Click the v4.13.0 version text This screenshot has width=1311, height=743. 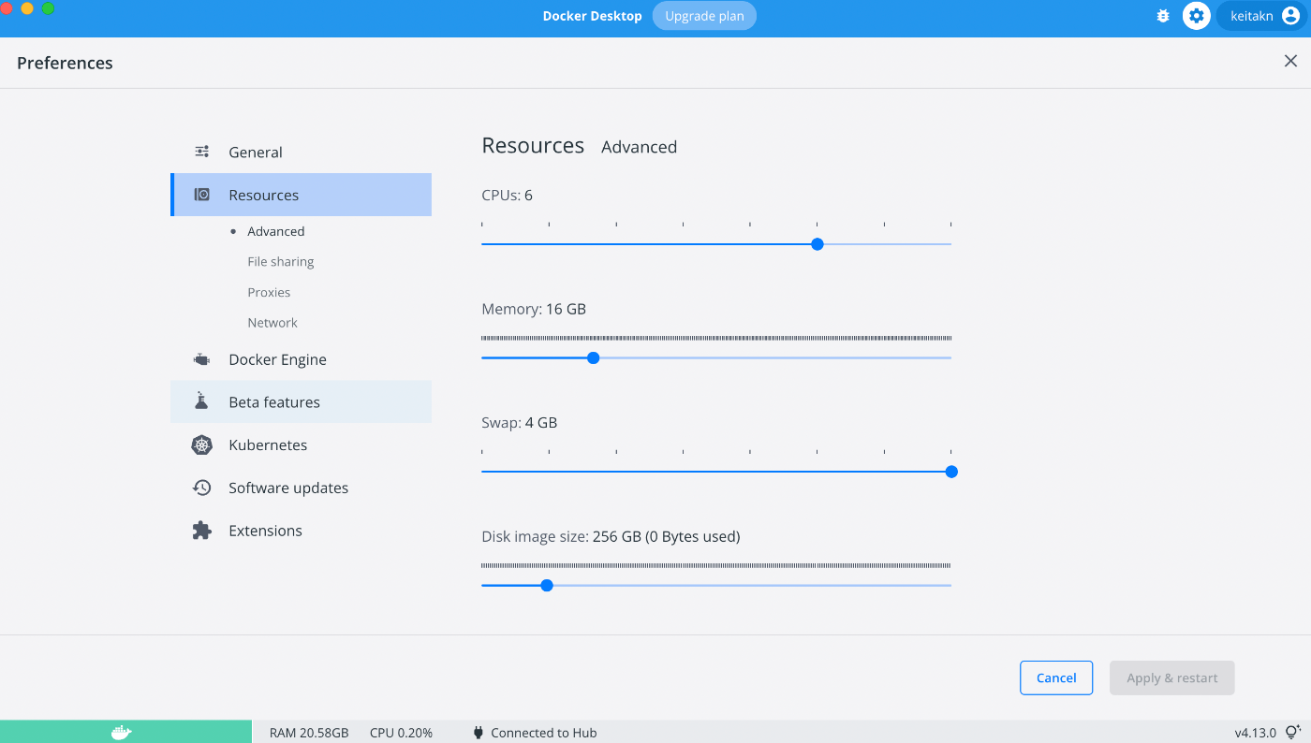[x=1255, y=733]
